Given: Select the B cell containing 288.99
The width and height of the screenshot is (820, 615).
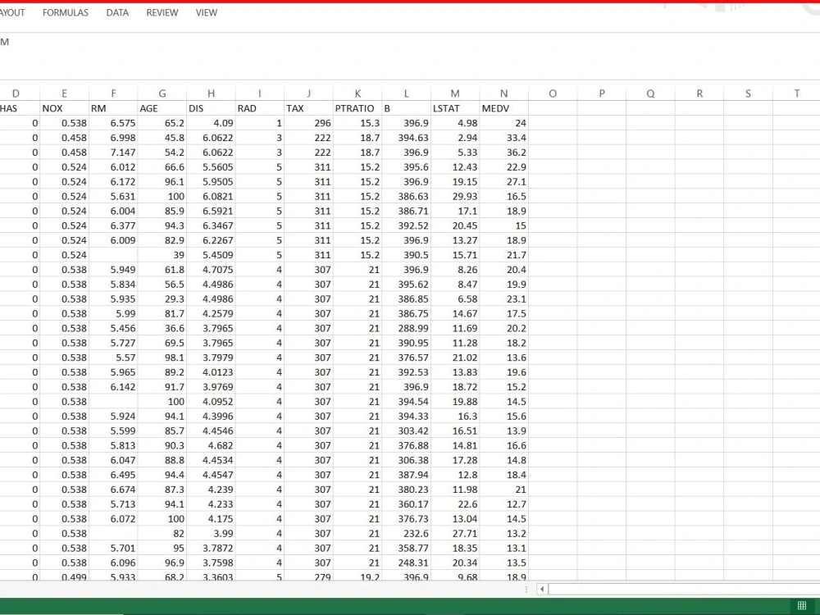Looking at the screenshot, I should (407, 328).
